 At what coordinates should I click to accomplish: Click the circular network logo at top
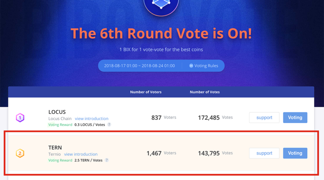(161, 5)
